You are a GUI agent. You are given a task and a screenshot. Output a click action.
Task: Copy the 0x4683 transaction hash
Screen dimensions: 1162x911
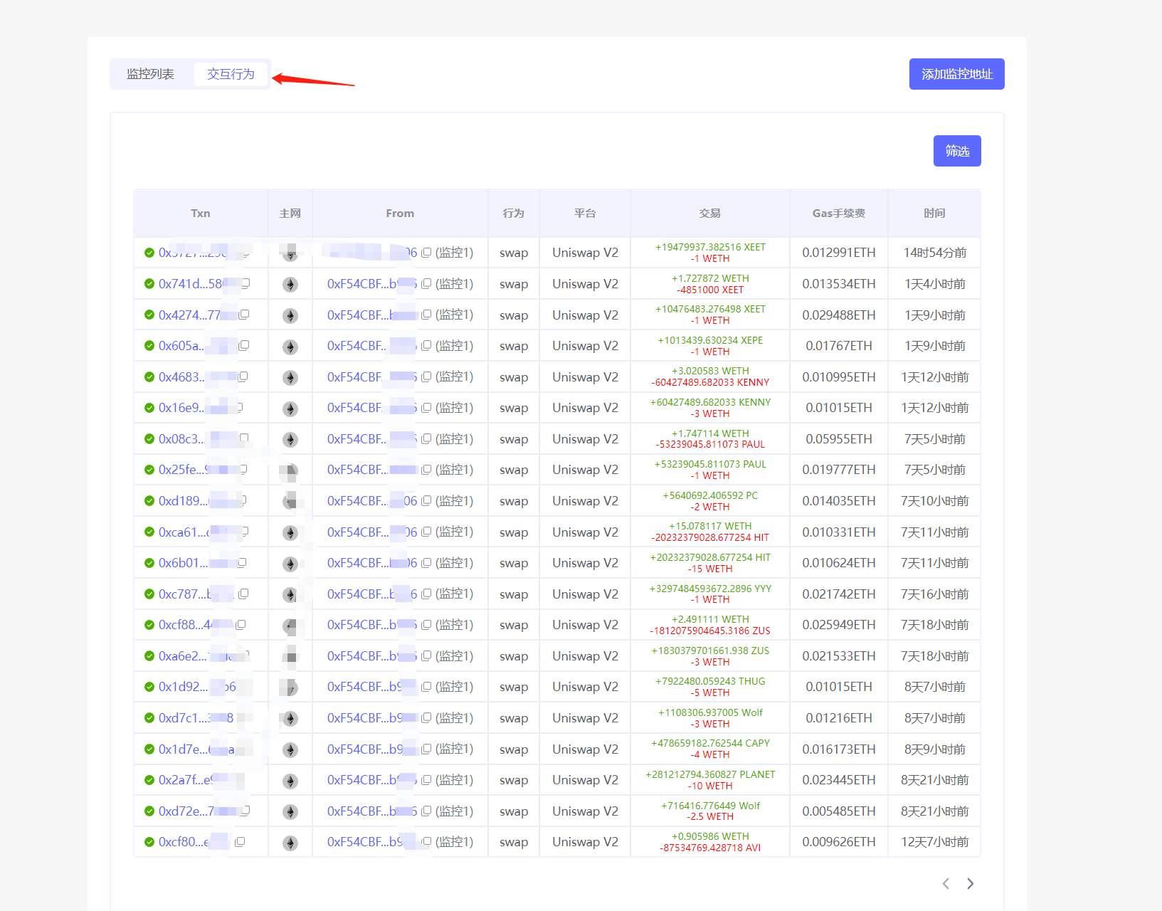[x=243, y=376]
